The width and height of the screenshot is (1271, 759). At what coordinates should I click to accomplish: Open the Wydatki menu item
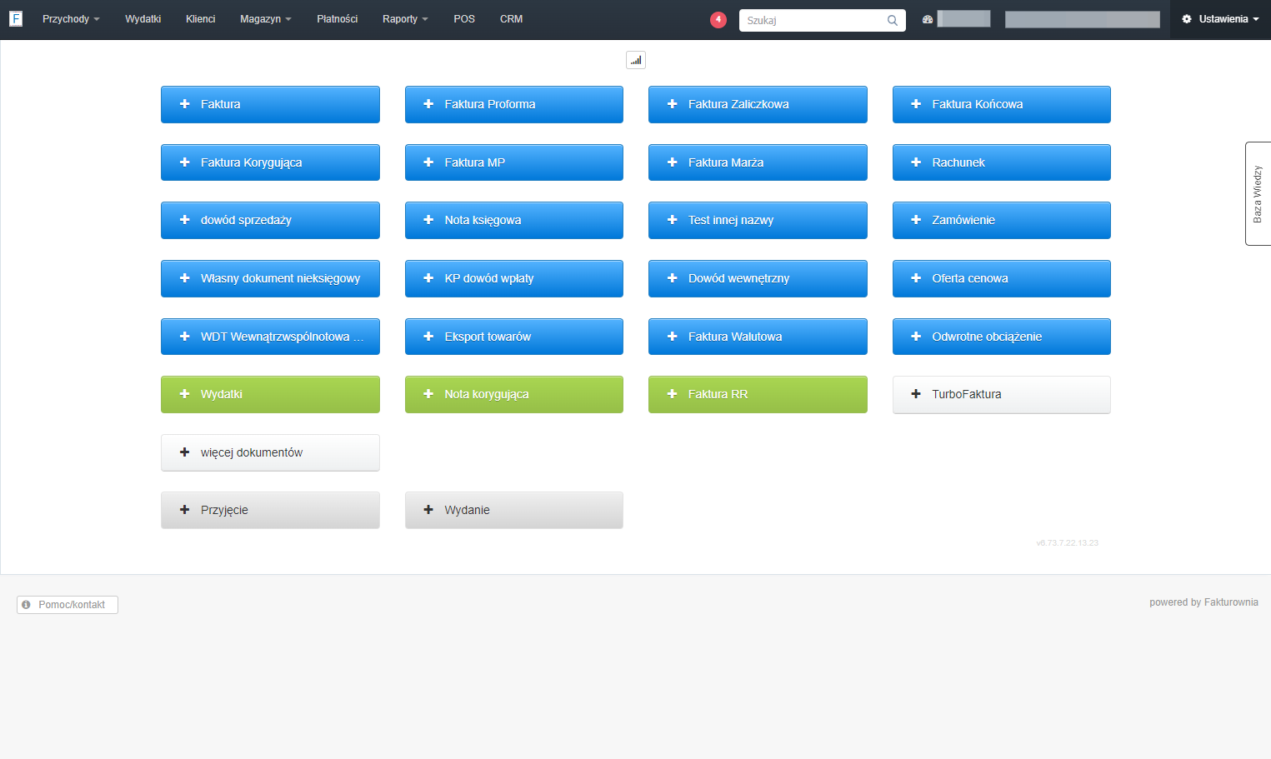pos(143,19)
